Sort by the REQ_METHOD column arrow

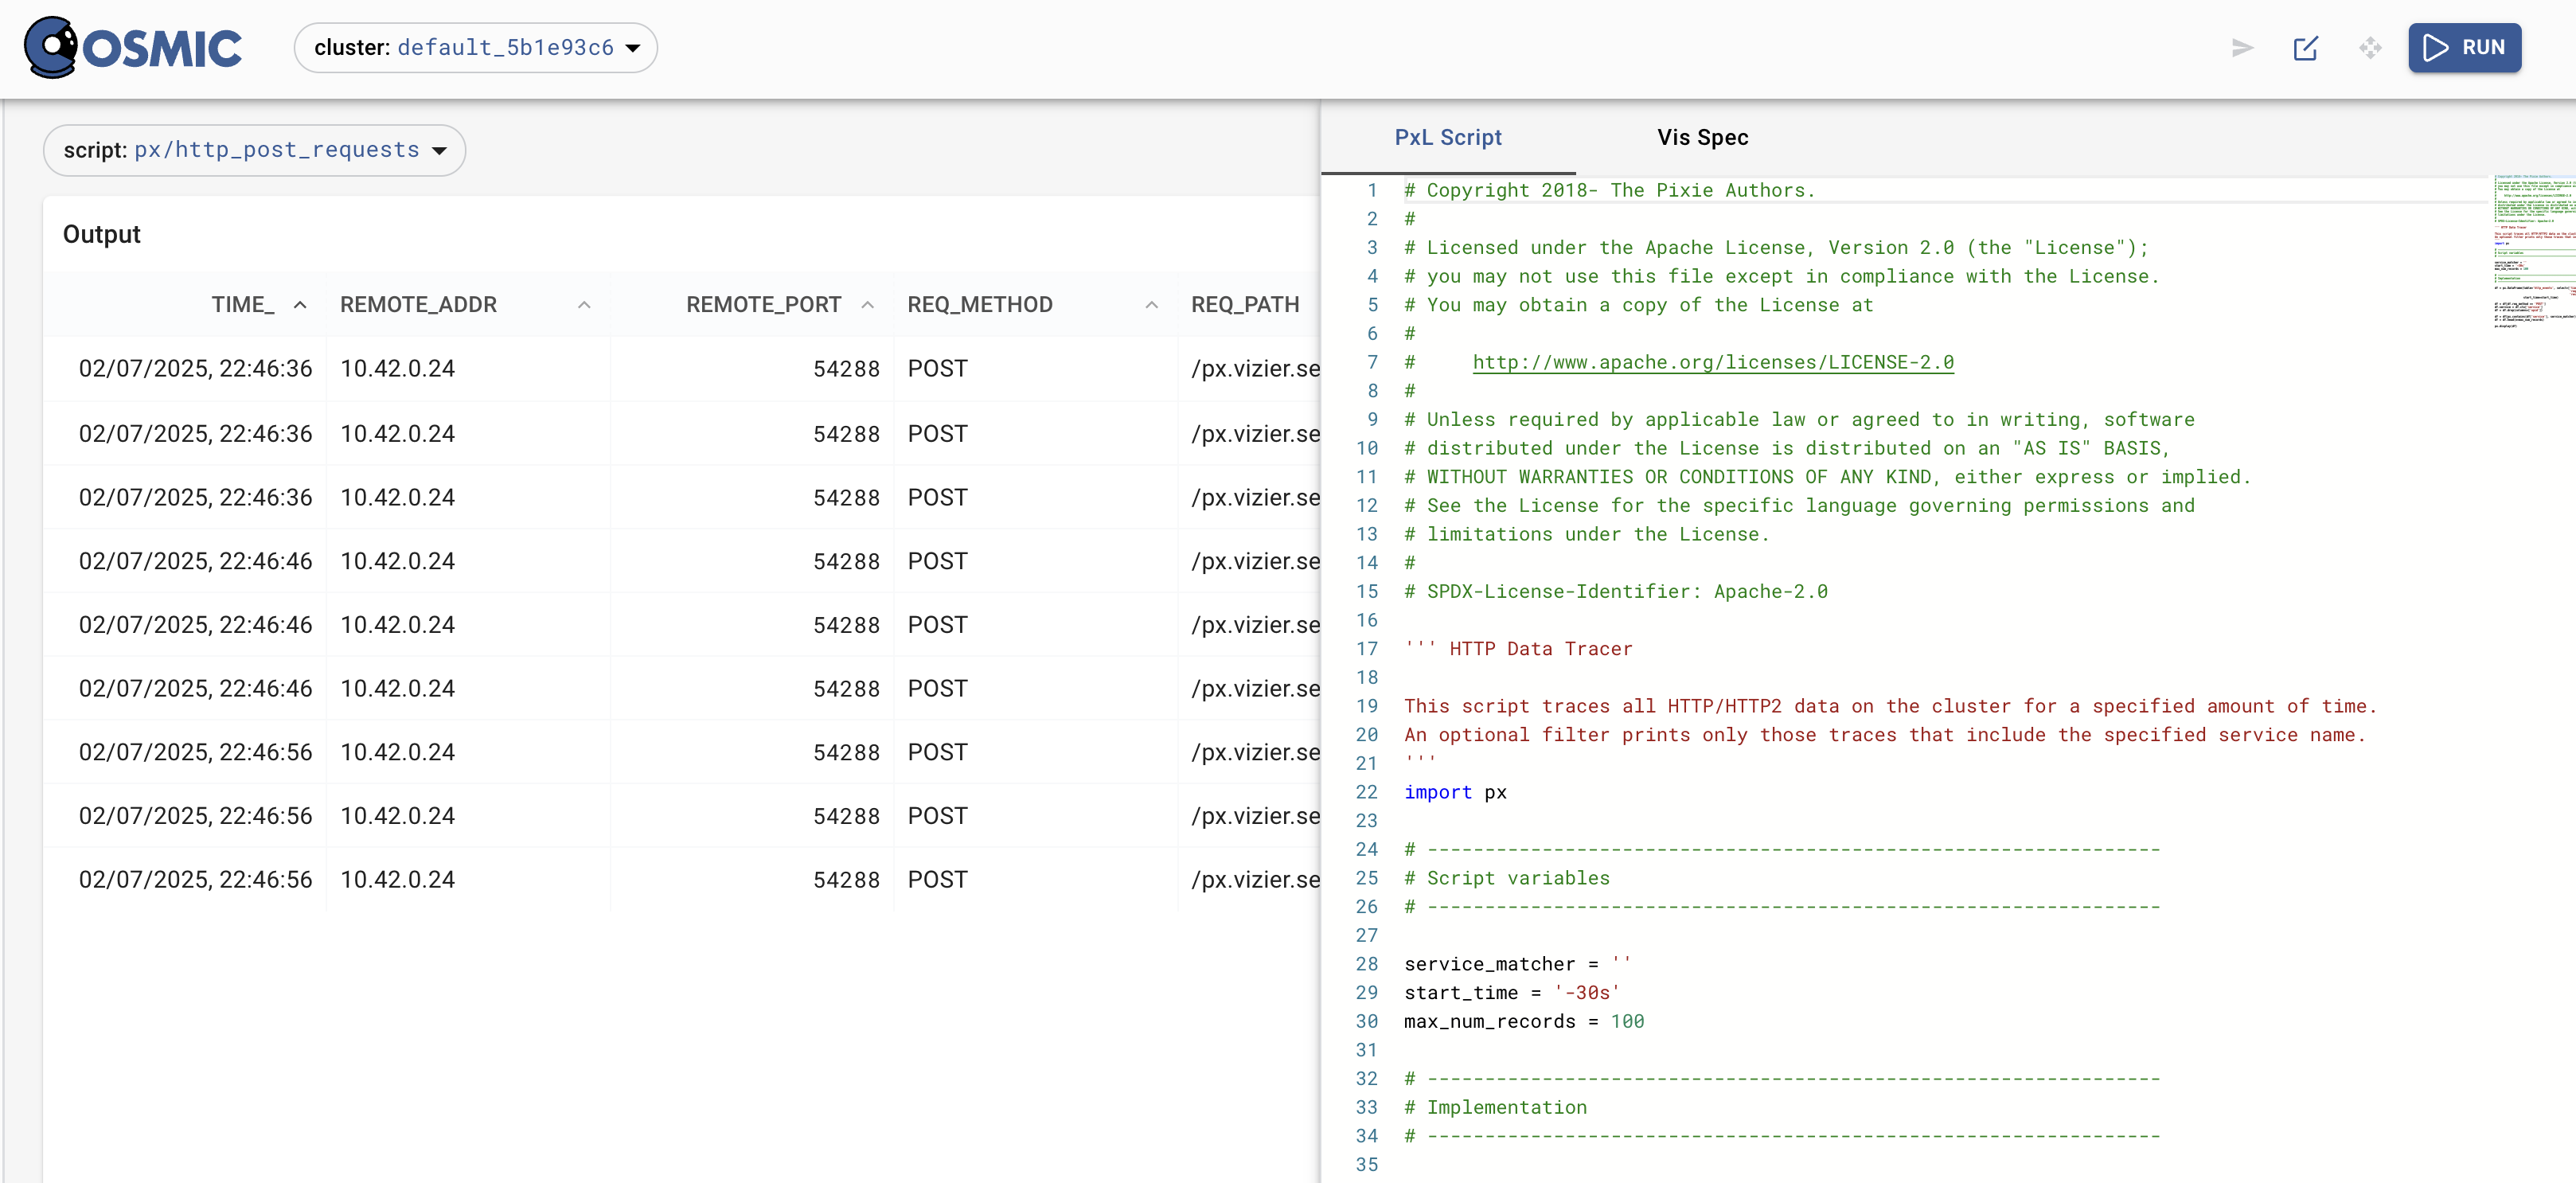[x=1151, y=305]
